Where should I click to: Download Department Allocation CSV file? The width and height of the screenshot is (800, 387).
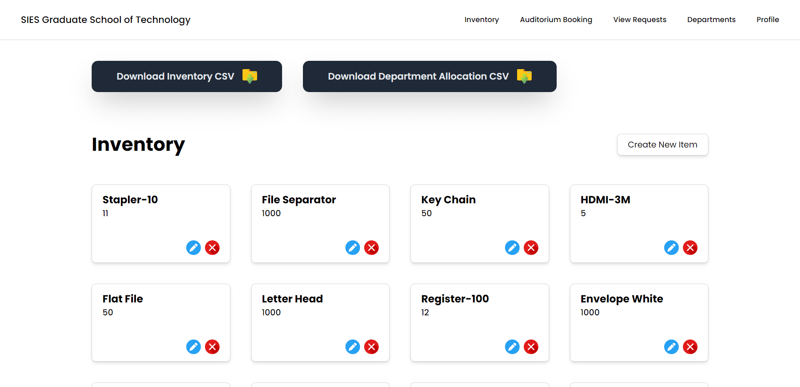[430, 76]
